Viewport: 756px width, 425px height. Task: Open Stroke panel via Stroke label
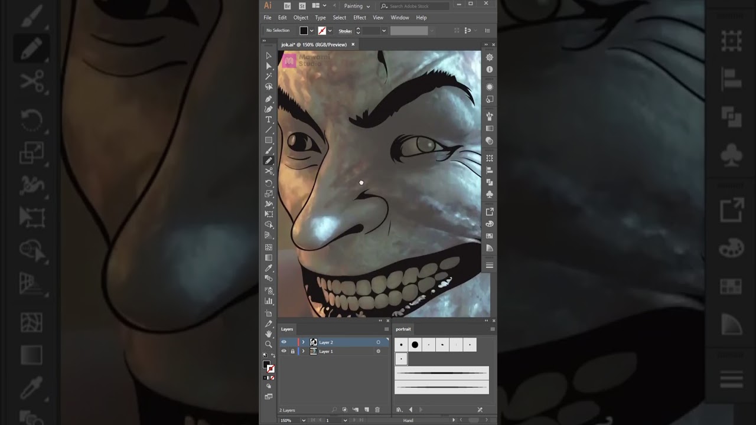[345, 31]
